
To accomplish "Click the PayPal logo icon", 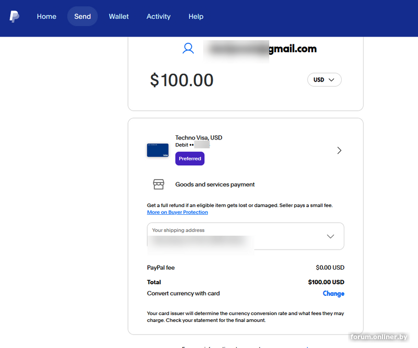I will click(x=15, y=17).
